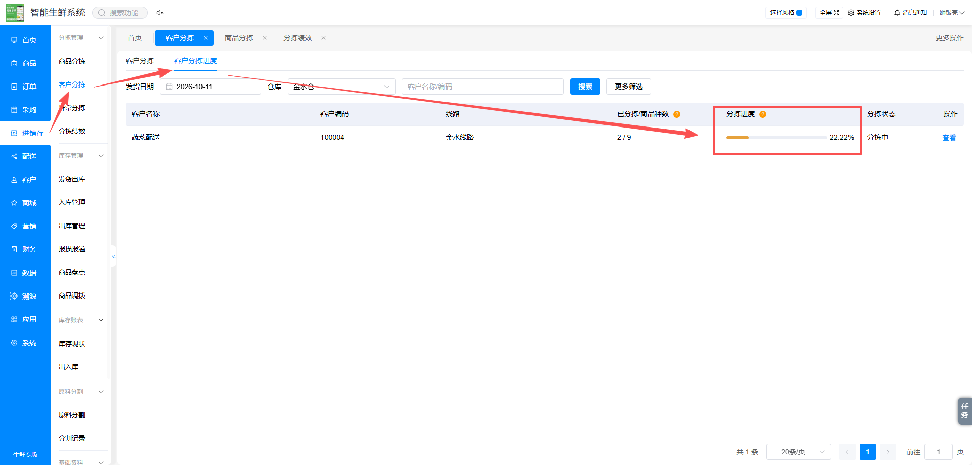The width and height of the screenshot is (972, 465).
Task: Collapse the sidebar submenu panel
Action: (x=114, y=256)
